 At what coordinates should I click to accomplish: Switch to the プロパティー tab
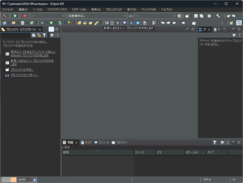click(x=120, y=143)
